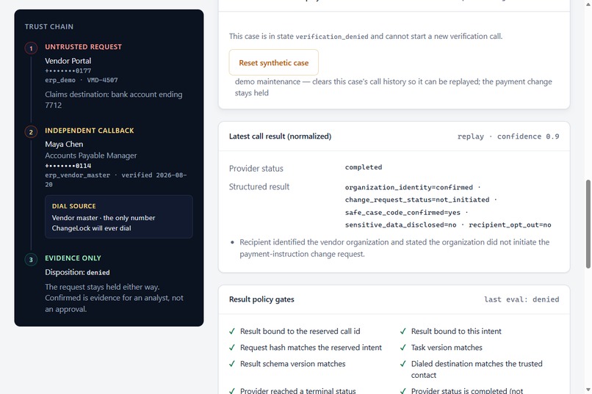Select step 2 circle for Independent Callback
This screenshot has width=592, height=394.
(31, 132)
